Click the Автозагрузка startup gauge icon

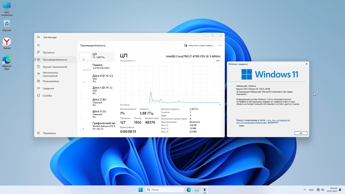click(39, 74)
